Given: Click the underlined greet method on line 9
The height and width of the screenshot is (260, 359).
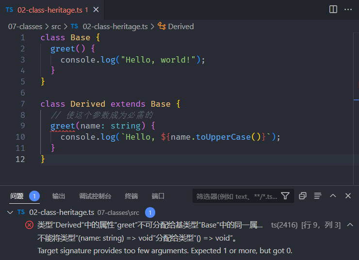Looking at the screenshot, I should pyautogui.click(x=63, y=126).
